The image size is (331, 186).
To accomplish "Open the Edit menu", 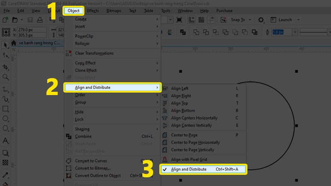I will pyautogui.click(x=20, y=11).
